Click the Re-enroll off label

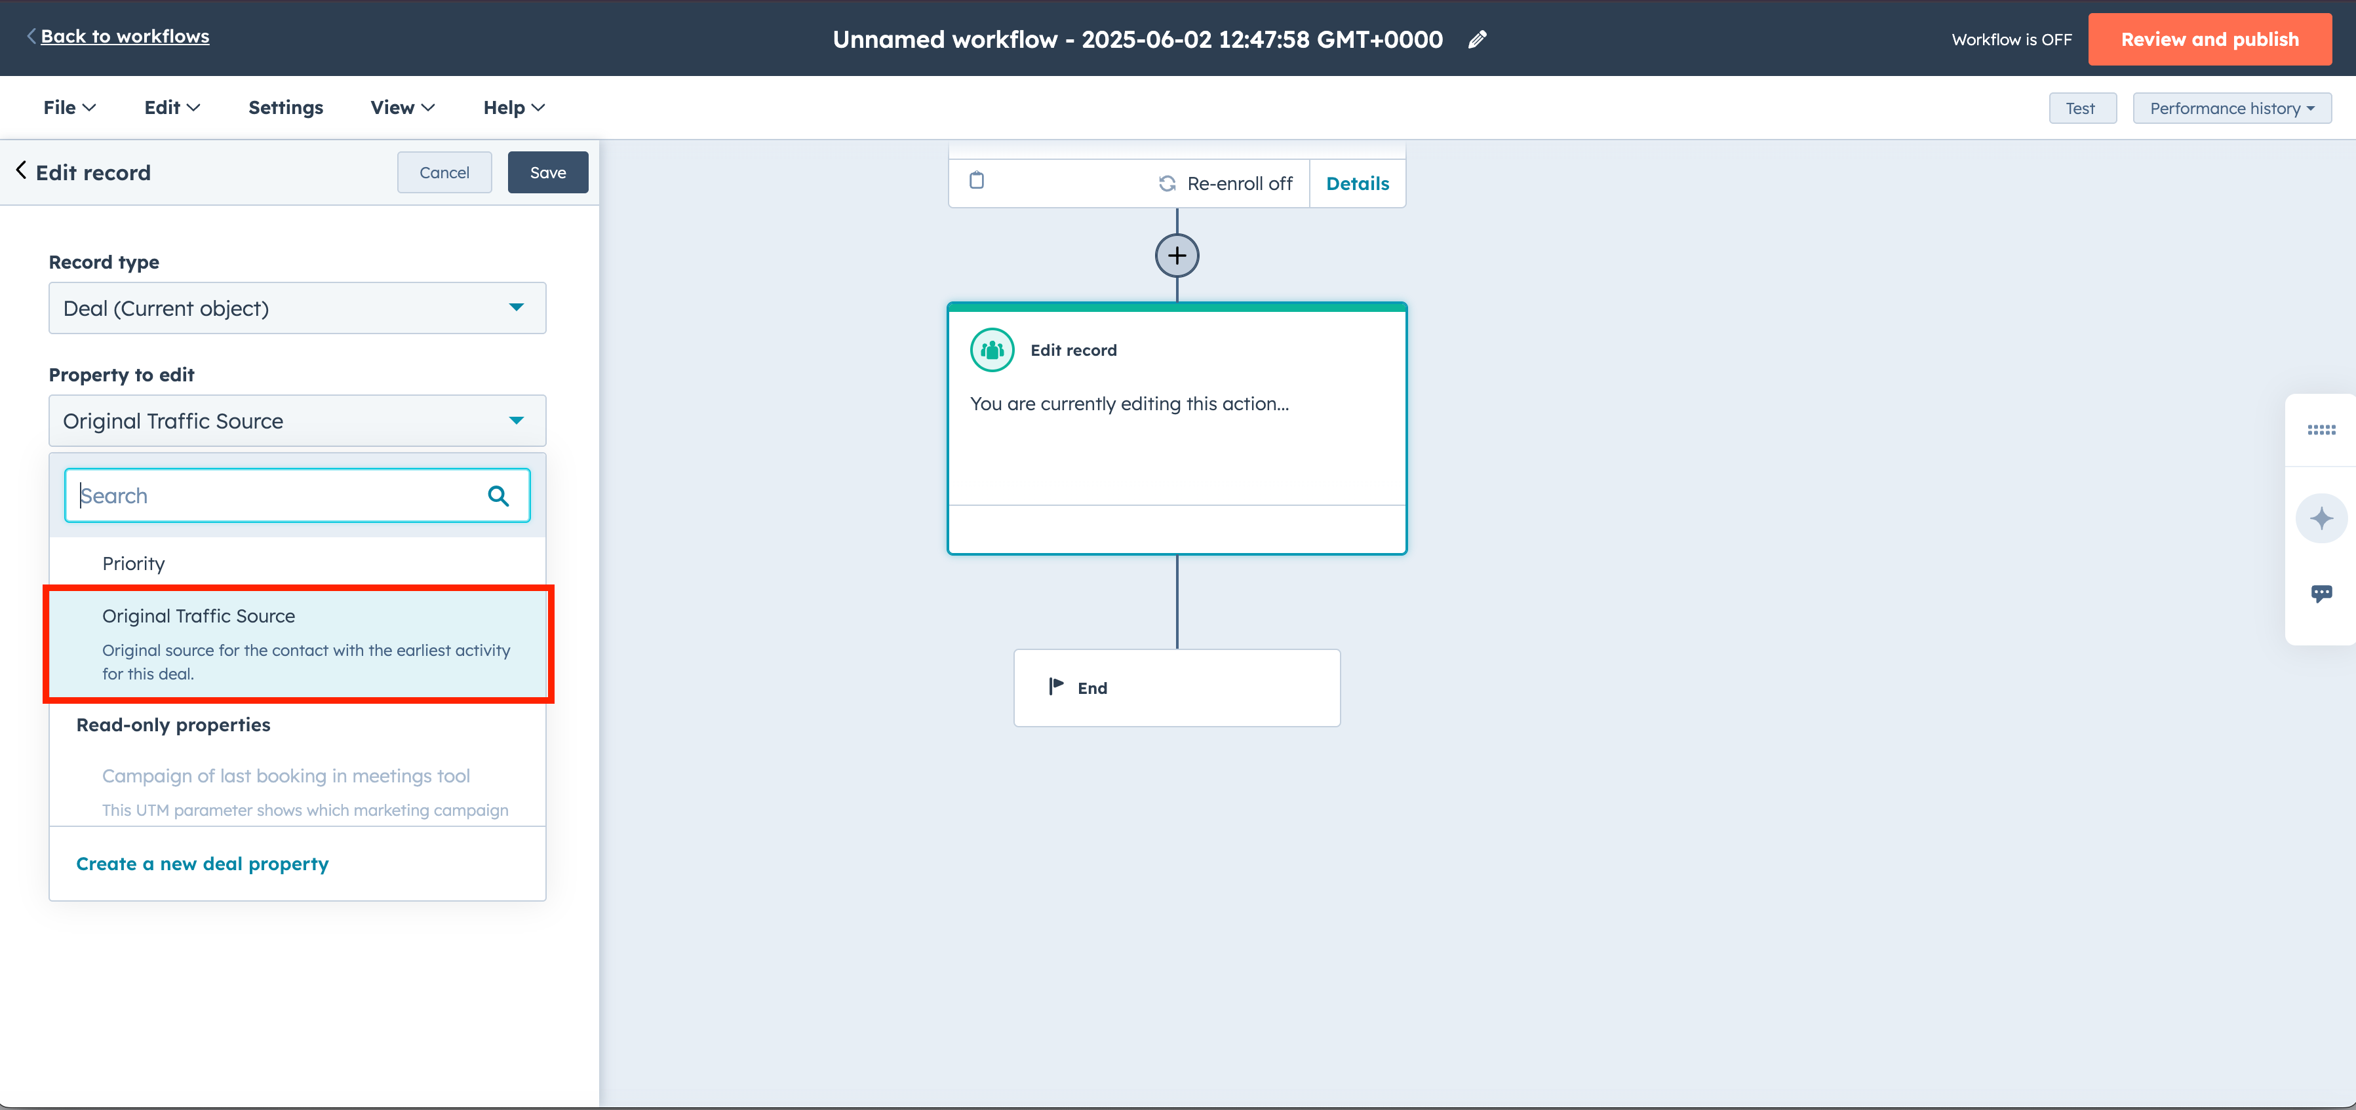click(1239, 183)
